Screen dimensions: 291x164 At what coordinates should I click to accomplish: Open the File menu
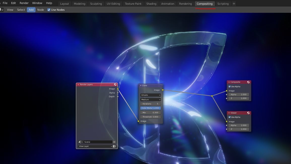tap(5, 3)
